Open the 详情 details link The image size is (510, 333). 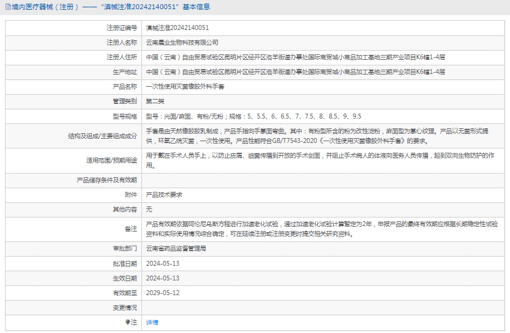pyautogui.click(x=152, y=322)
